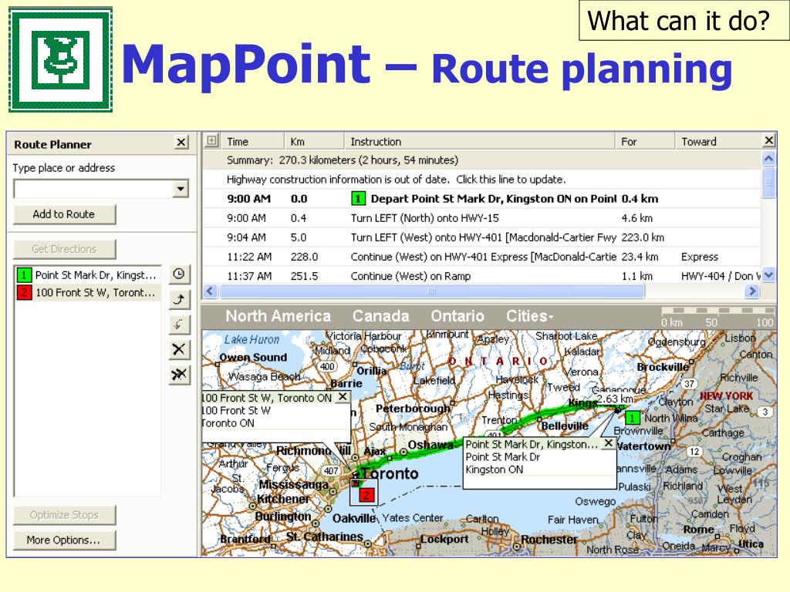Screen dimensions: 790x592
Task: Select 100 Front St W stop in list
Action: coord(88,292)
